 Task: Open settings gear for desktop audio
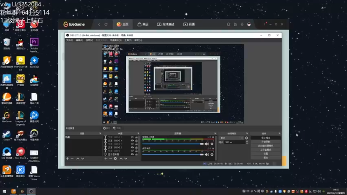212,155
